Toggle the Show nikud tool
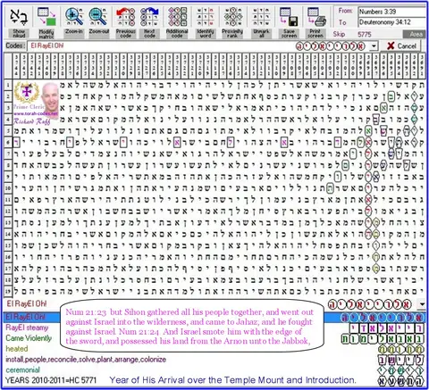429x390 pixels. pyautogui.click(x=19, y=23)
